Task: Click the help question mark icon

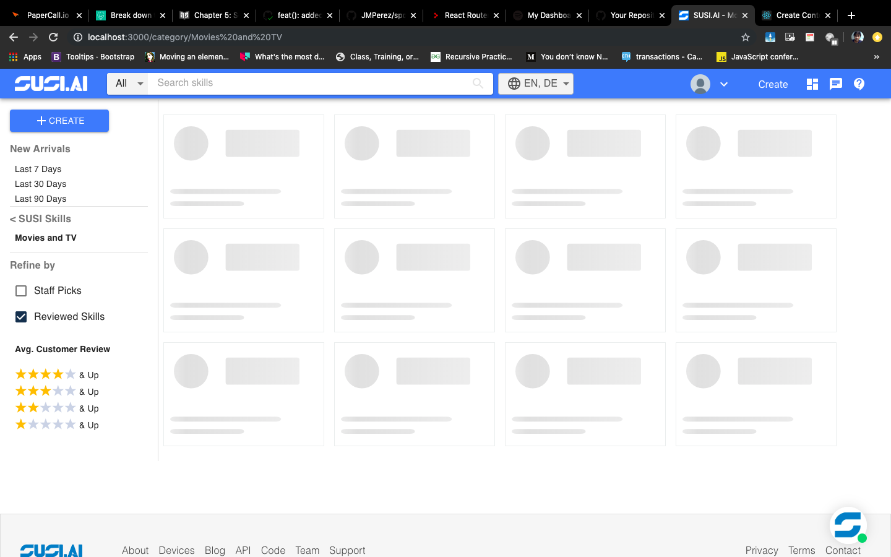Action: coord(859,84)
